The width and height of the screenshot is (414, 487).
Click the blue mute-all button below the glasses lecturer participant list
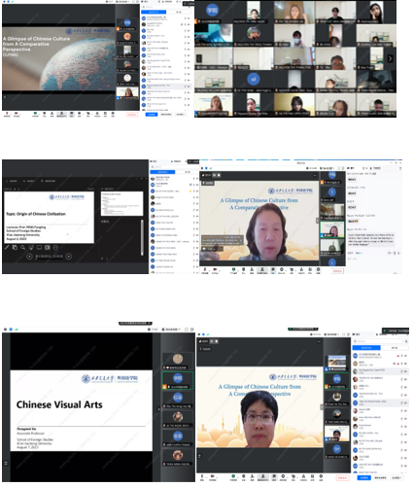(x=364, y=477)
